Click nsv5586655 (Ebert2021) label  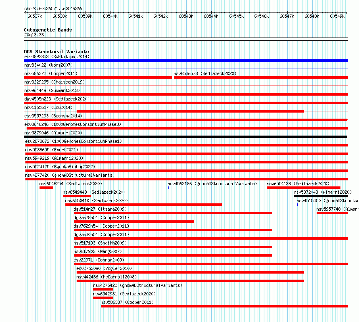coord(52,150)
